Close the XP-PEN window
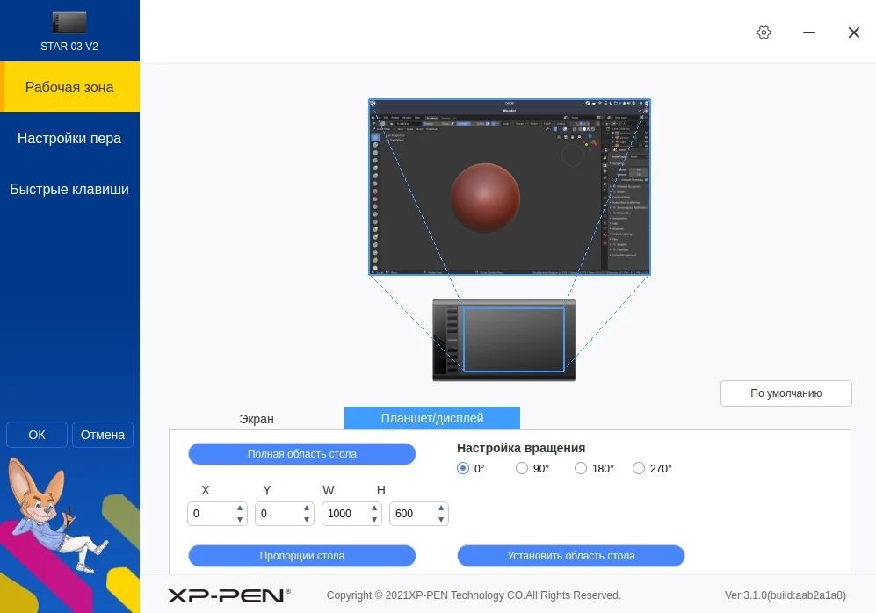876x613 pixels. click(854, 32)
